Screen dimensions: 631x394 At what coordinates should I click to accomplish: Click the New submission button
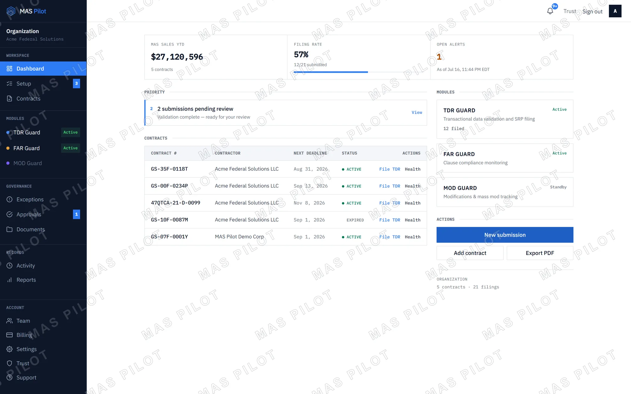pyautogui.click(x=505, y=235)
